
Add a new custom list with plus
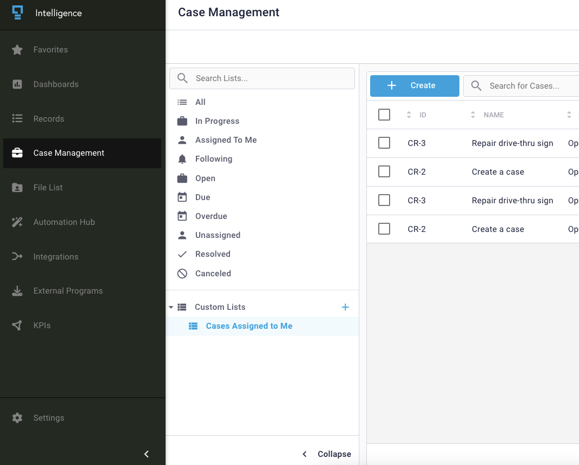pyautogui.click(x=345, y=307)
